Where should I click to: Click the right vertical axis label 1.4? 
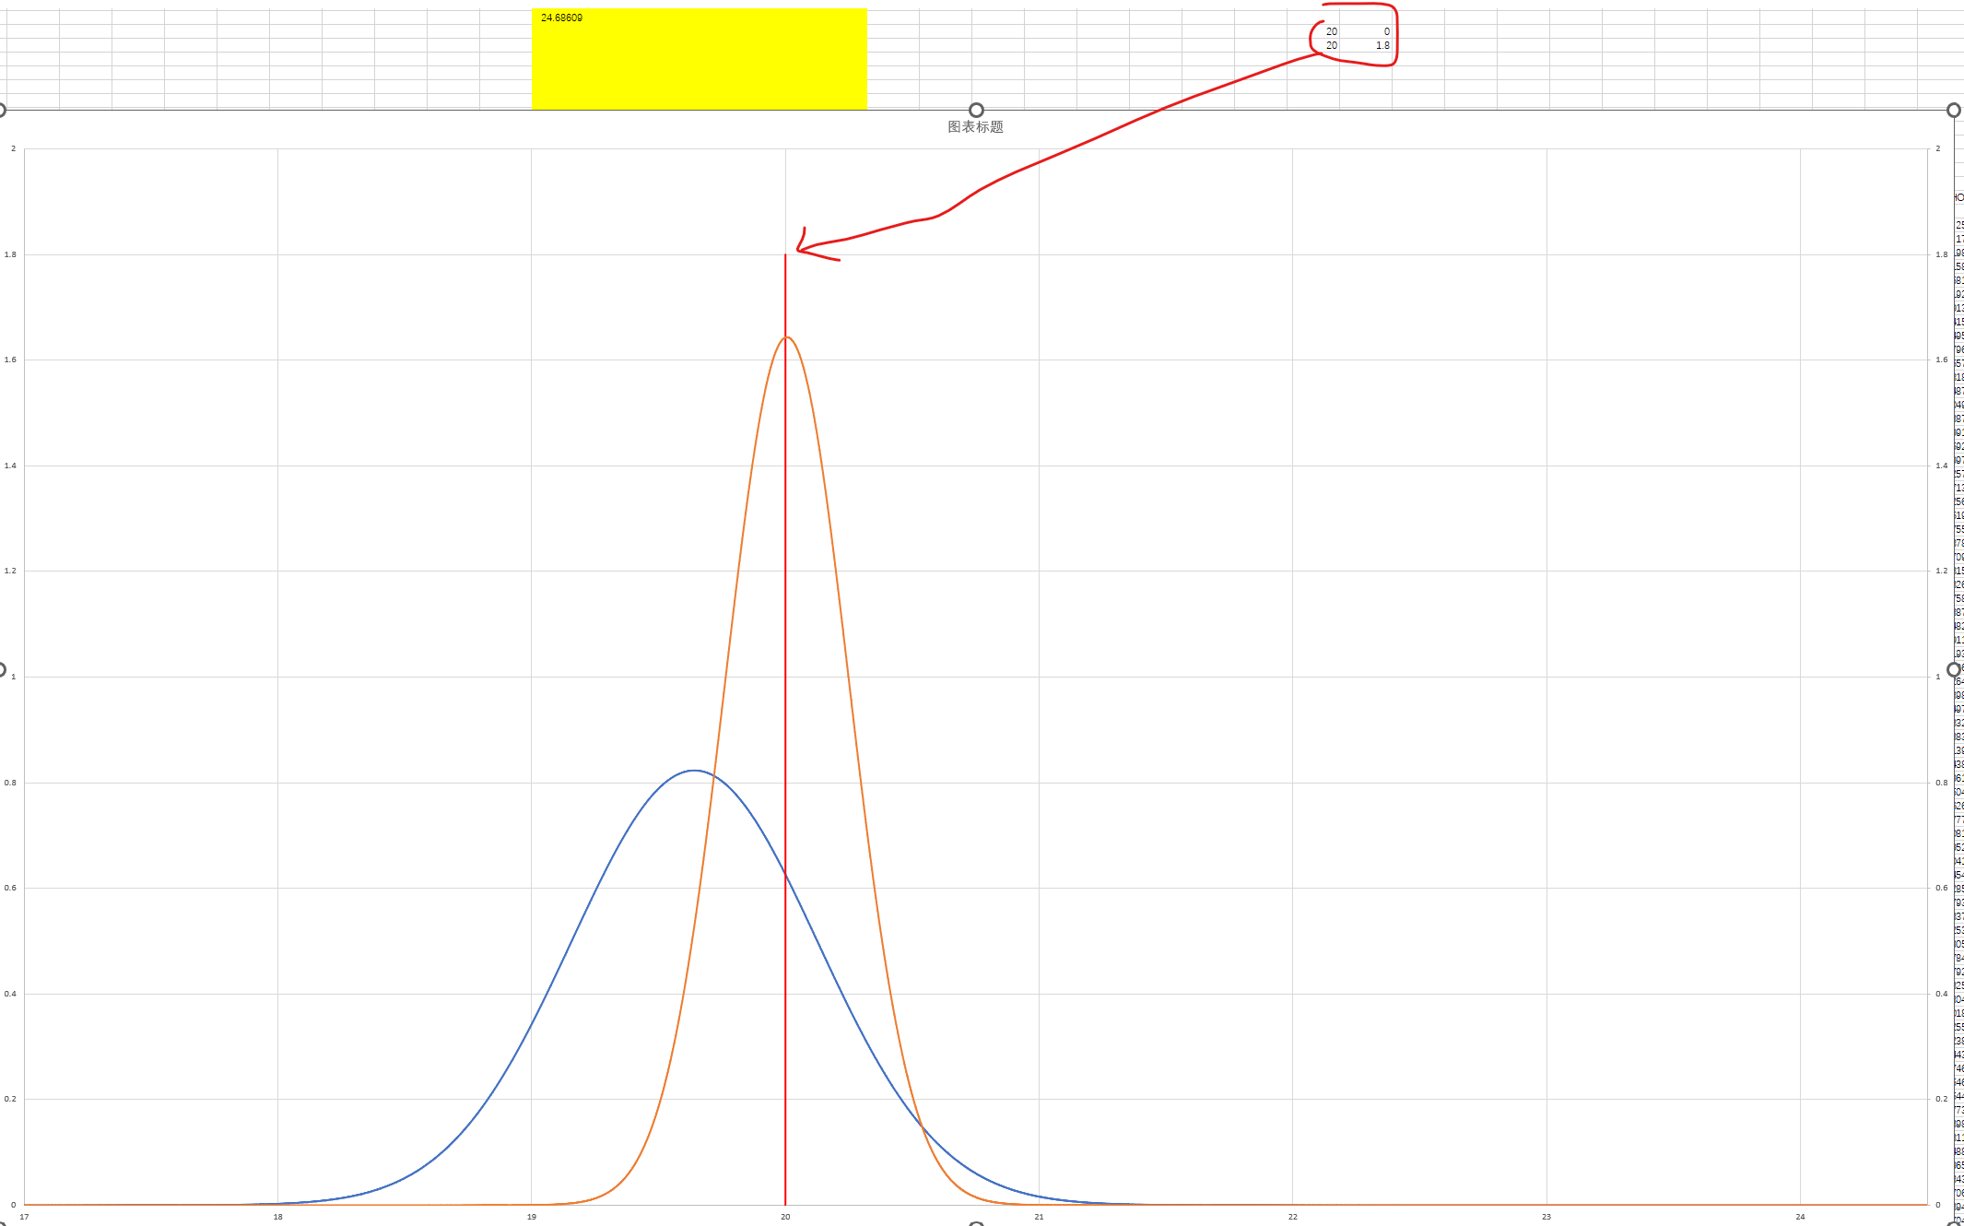click(x=1941, y=466)
